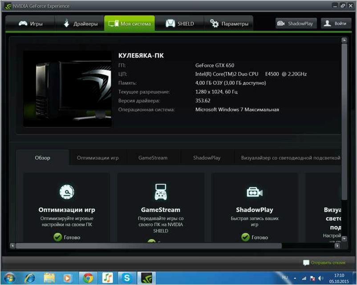Viewport: 357px width, 285px height.
Task: Open the SHIELD tab
Action: (180, 24)
